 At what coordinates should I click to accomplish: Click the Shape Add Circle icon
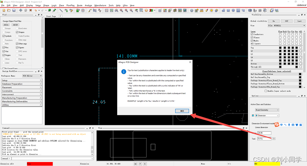(233, 10)
